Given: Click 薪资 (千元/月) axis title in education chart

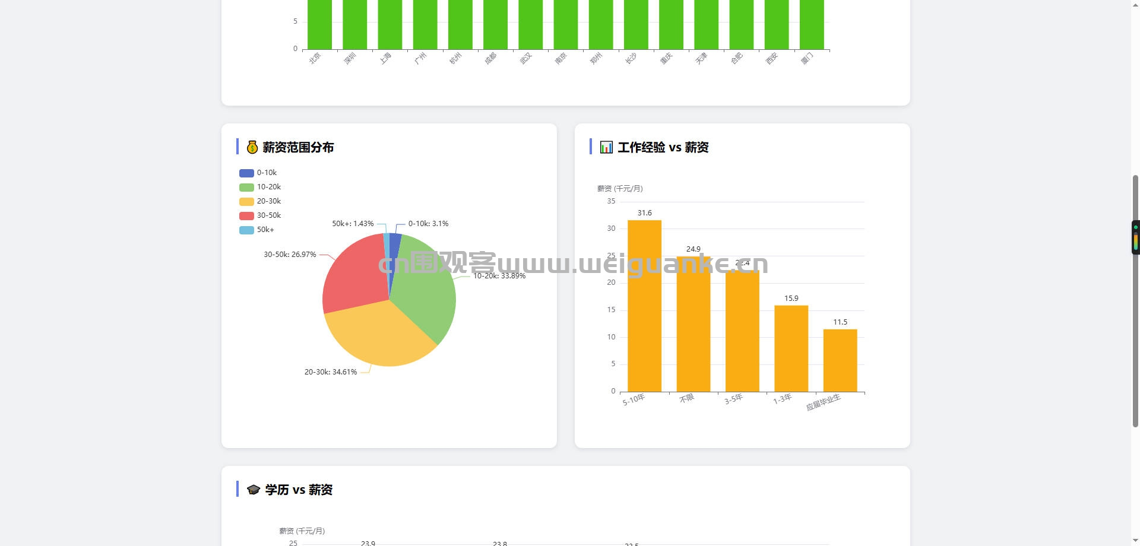Looking at the screenshot, I should tap(302, 531).
